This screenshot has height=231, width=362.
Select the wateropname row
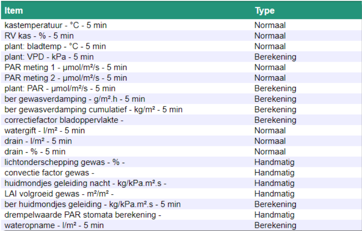tap(54, 225)
